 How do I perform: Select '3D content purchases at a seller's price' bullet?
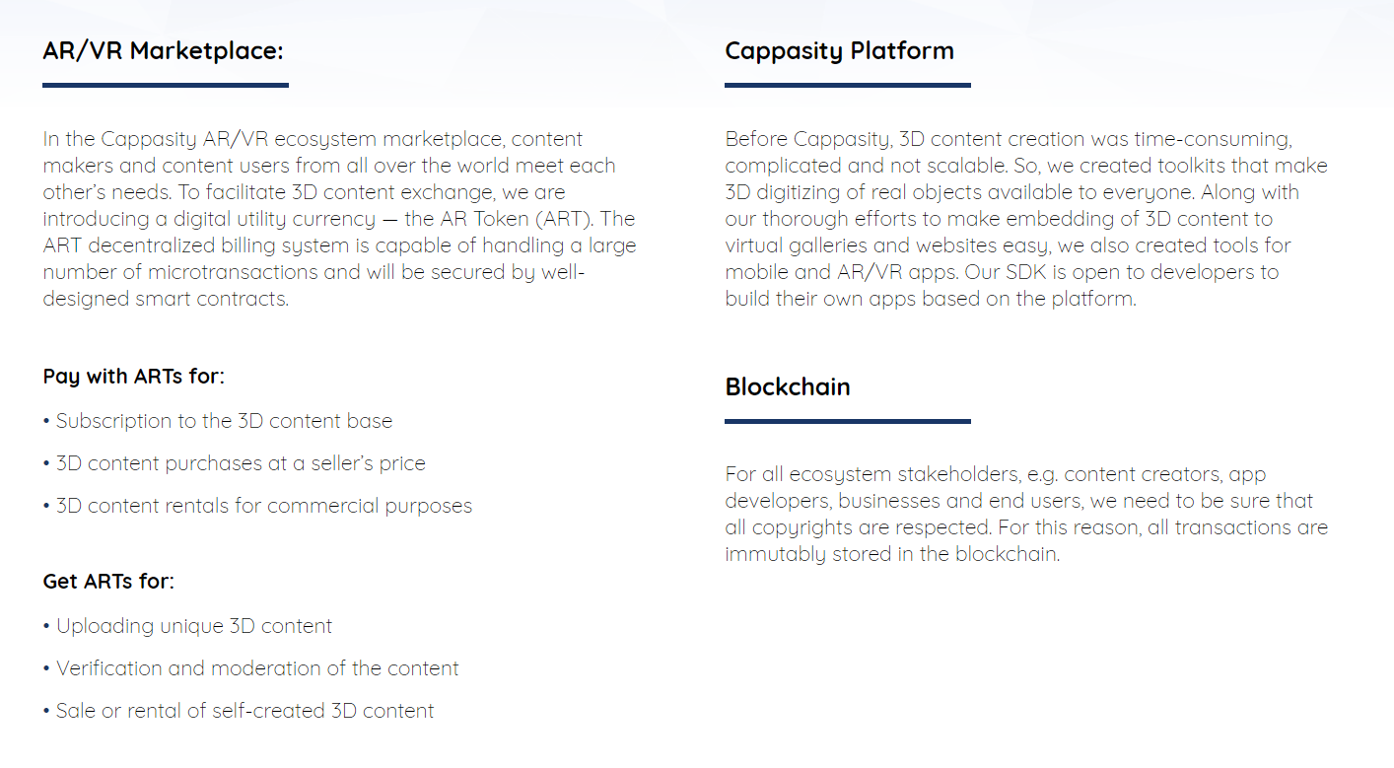pyautogui.click(x=241, y=463)
